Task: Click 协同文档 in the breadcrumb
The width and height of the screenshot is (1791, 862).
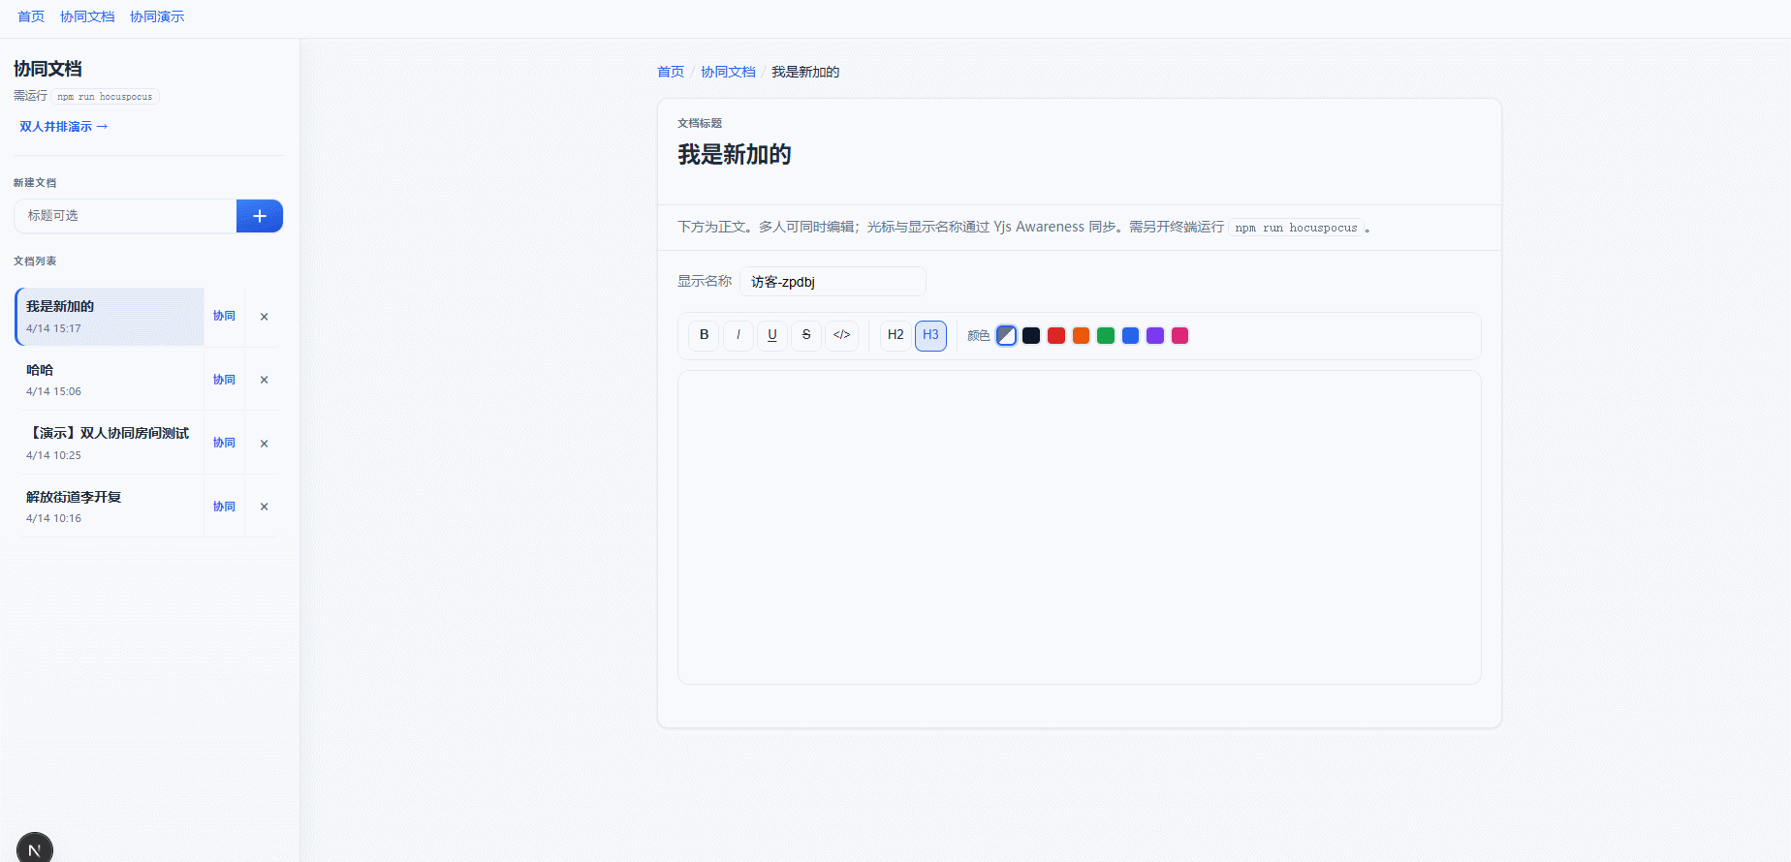Action: [728, 72]
